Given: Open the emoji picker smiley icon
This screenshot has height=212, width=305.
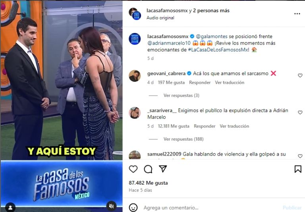Looking at the screenshot, I should pyautogui.click(x=133, y=208).
